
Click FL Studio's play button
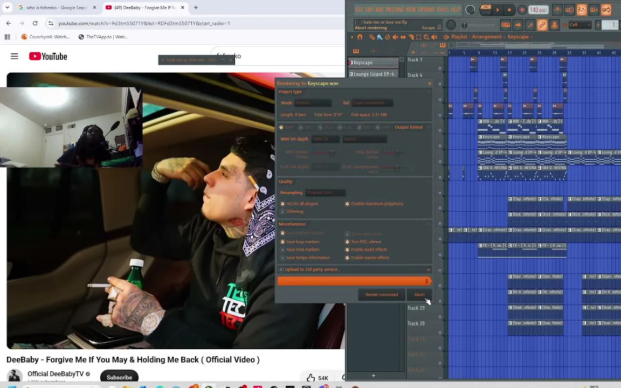coord(498,10)
